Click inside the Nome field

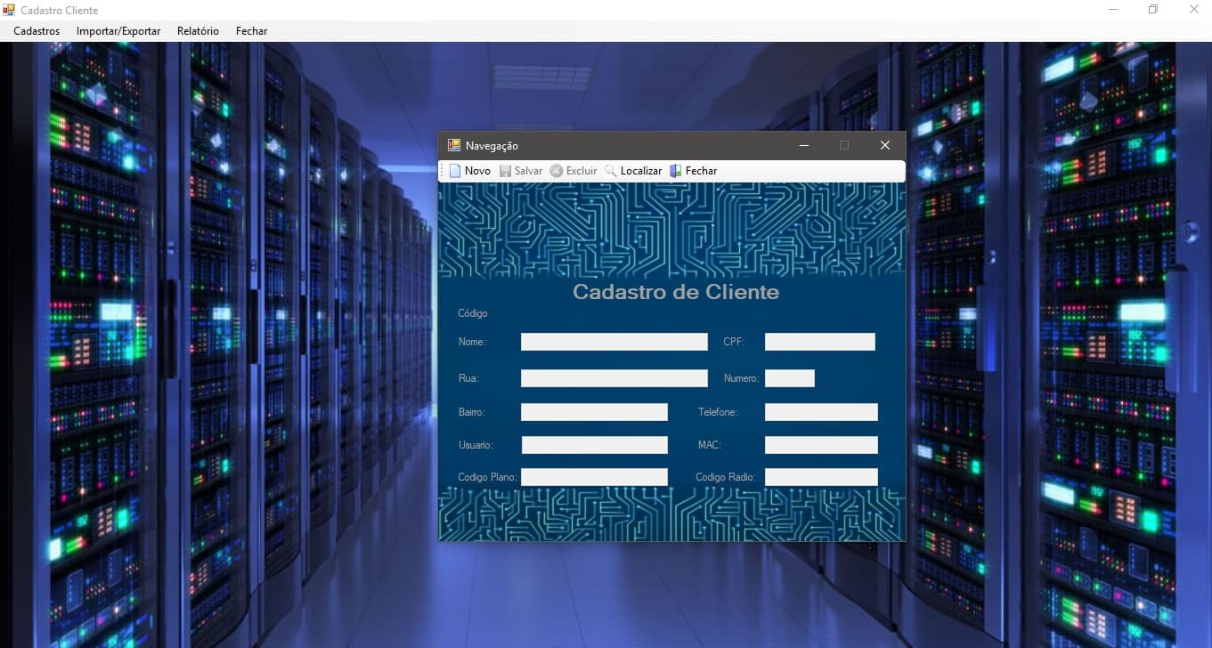click(x=614, y=341)
